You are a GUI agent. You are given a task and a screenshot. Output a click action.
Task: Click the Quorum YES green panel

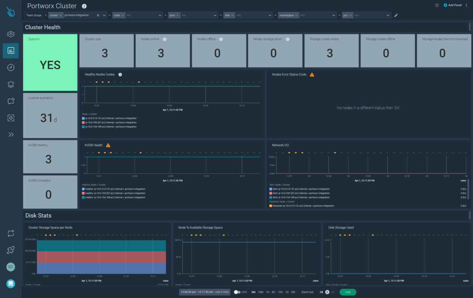(50, 63)
